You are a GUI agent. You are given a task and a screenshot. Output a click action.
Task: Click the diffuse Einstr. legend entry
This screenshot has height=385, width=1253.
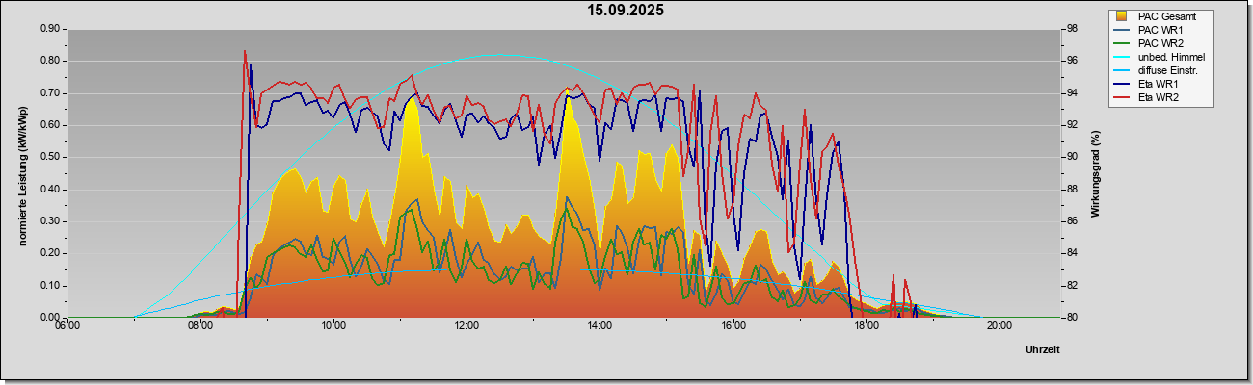(x=1157, y=71)
